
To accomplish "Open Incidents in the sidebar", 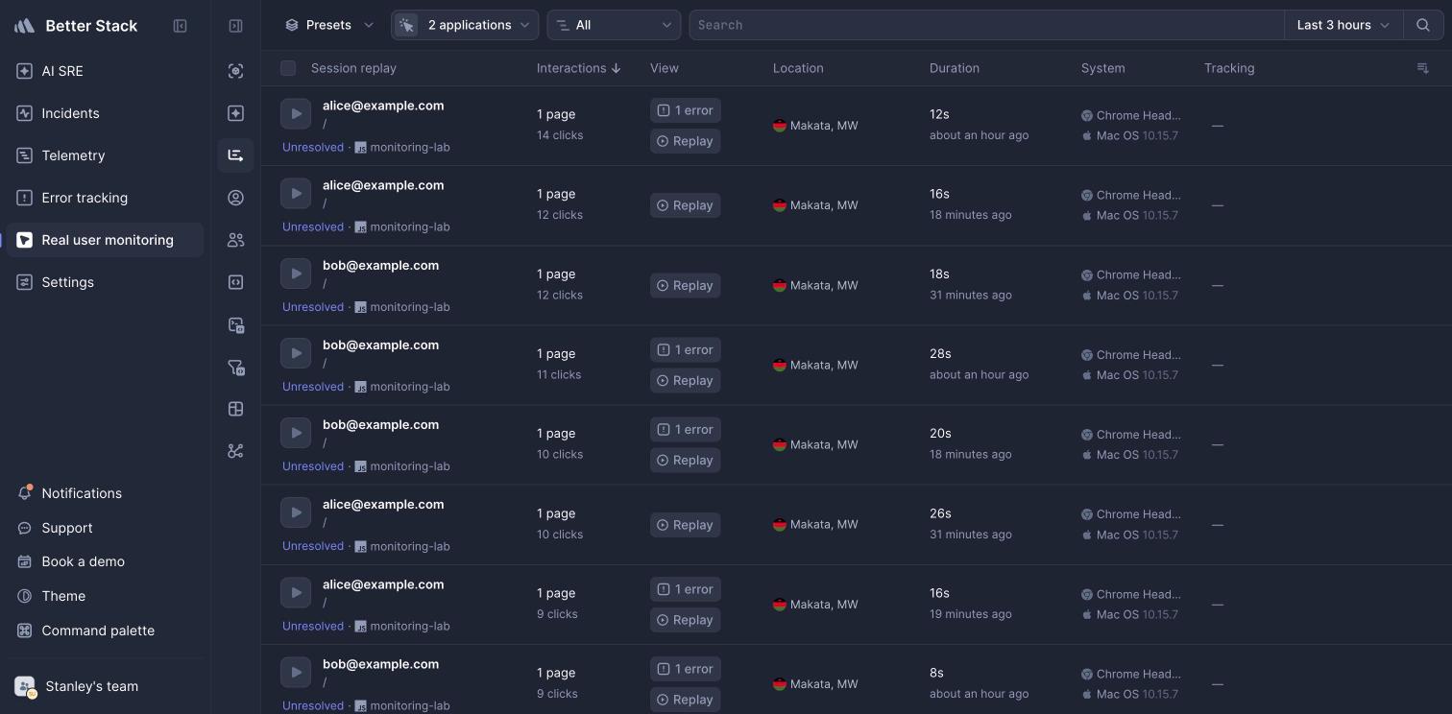I will (x=106, y=113).
